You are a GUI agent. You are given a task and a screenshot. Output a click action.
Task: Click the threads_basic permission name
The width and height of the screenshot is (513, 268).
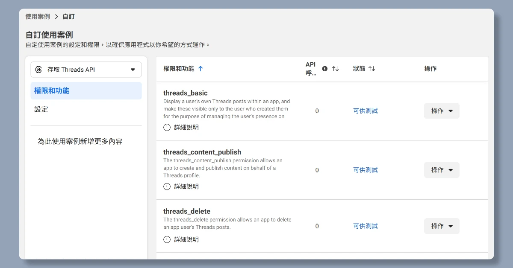point(186,93)
